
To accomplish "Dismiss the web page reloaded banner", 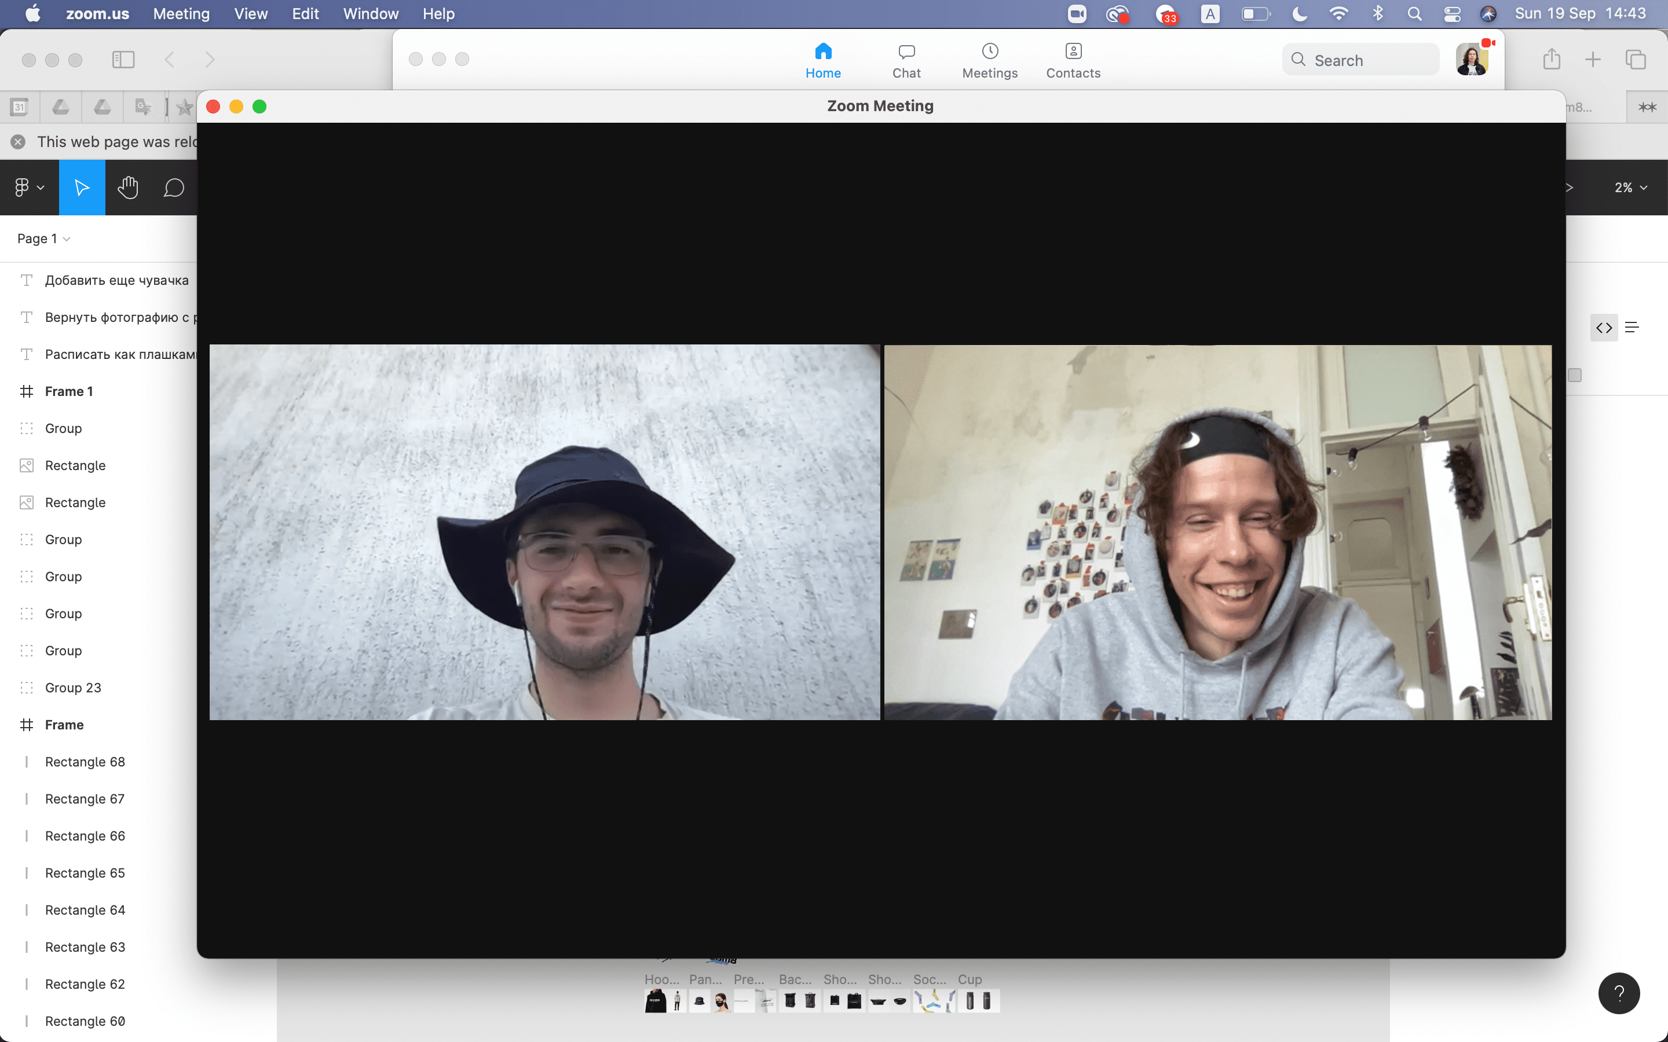I will [x=19, y=142].
